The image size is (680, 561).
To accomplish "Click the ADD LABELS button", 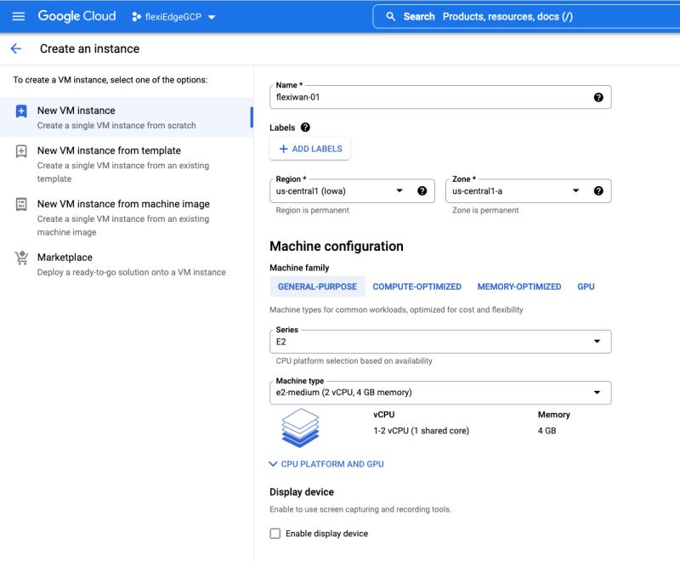I will pos(310,148).
